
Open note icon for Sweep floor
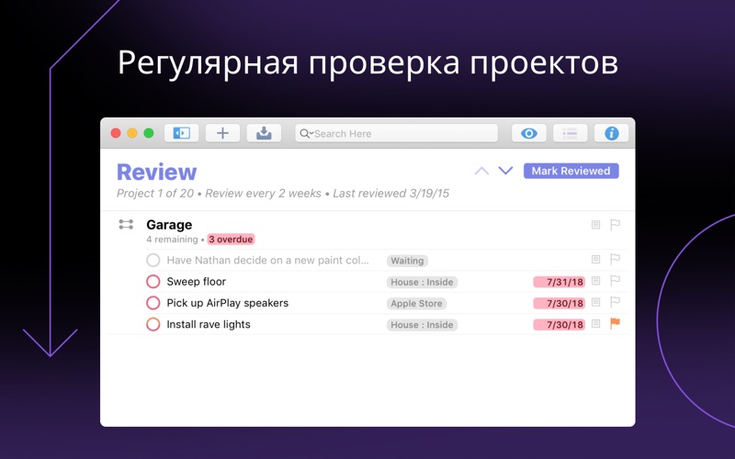coord(595,281)
